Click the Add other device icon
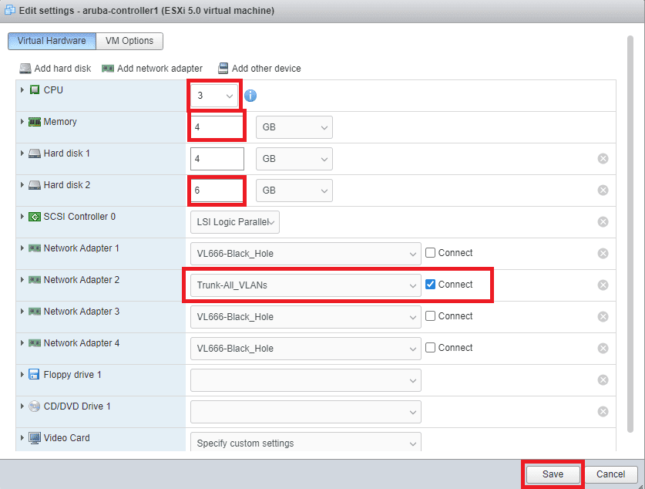This screenshot has height=489, width=645. pos(223,69)
